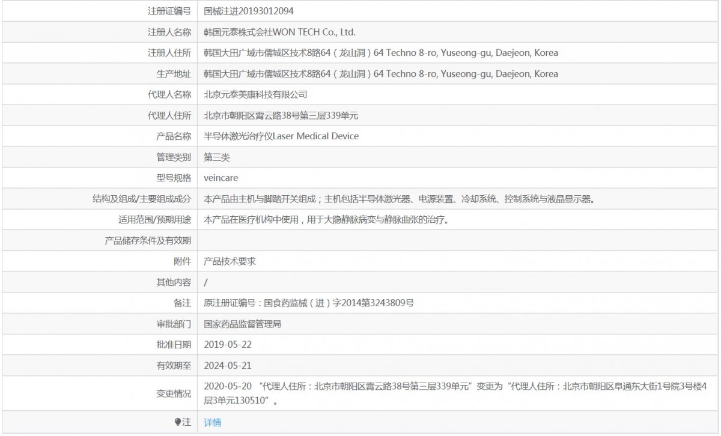Select the 其他内容 label
Screen dimensions: 721x436
(x=174, y=282)
